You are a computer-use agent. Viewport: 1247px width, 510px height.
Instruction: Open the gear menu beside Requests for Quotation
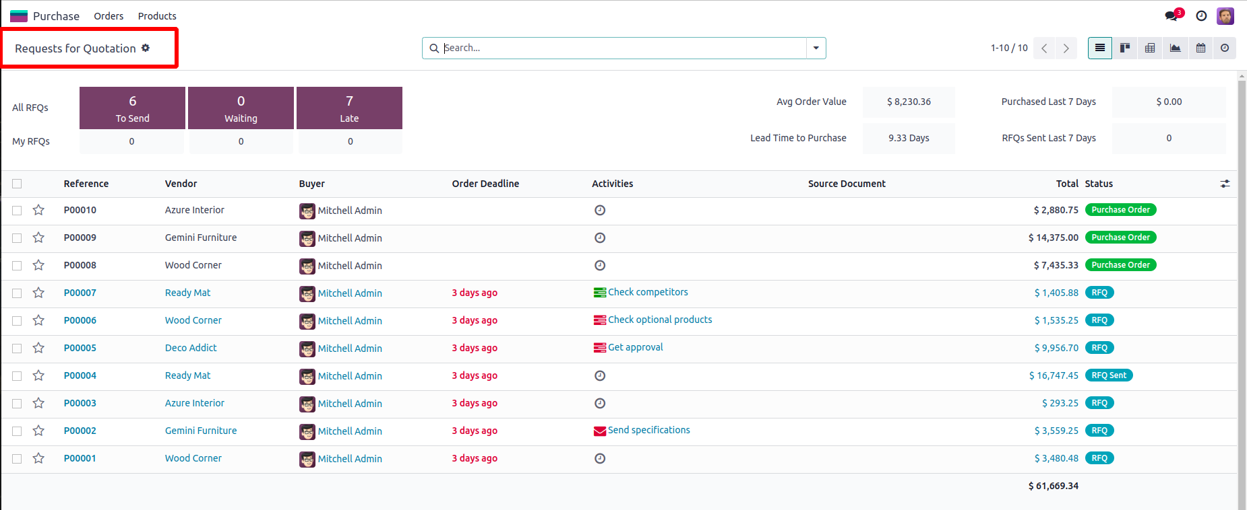click(x=146, y=48)
